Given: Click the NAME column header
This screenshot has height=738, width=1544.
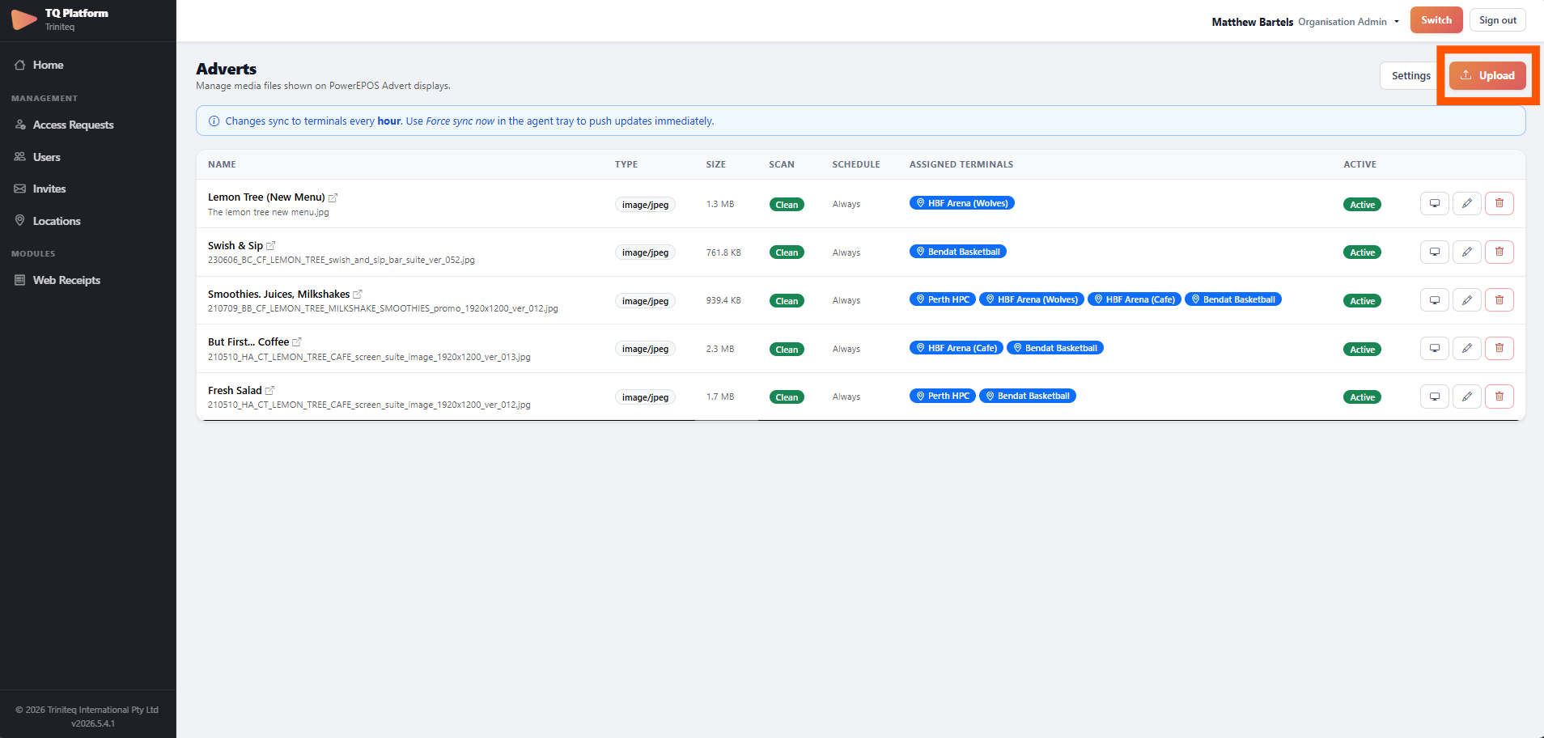Looking at the screenshot, I should point(222,164).
